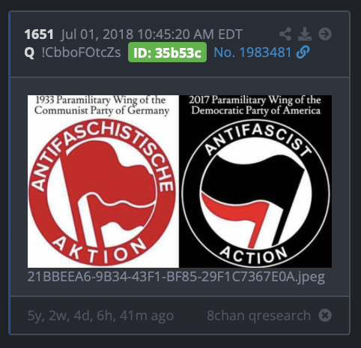Open the black Antifascist Action image half
Viewport: 361px width, 348px height.
pos(255,181)
